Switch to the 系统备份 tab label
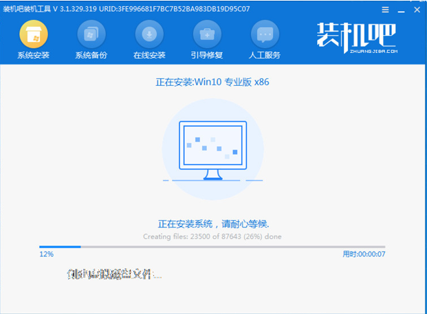This screenshot has width=427, height=314. (91, 55)
